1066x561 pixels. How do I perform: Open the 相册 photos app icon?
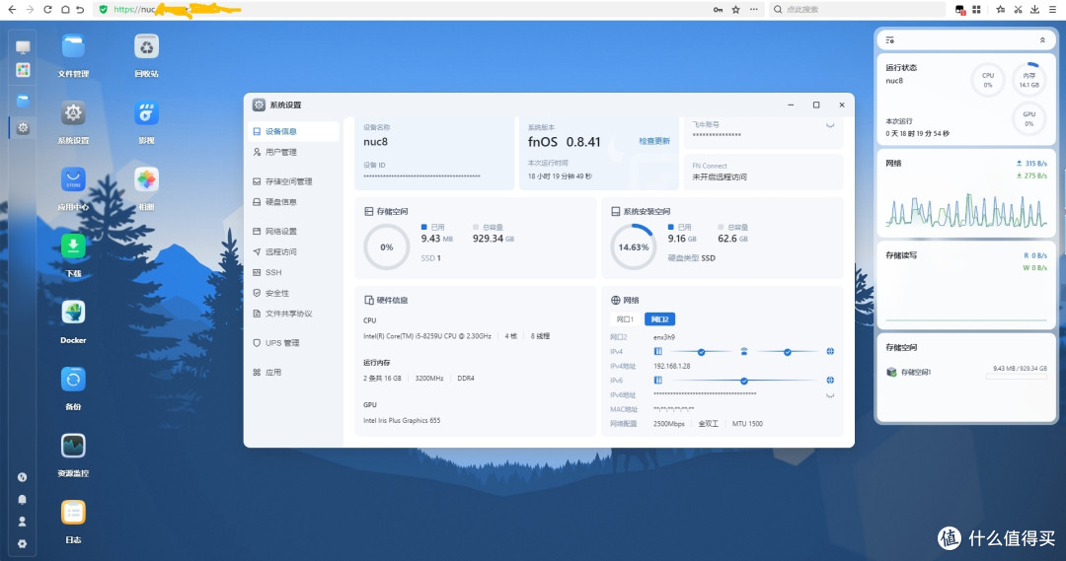tap(146, 180)
